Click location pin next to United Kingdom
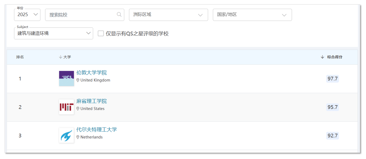 coord(78,80)
